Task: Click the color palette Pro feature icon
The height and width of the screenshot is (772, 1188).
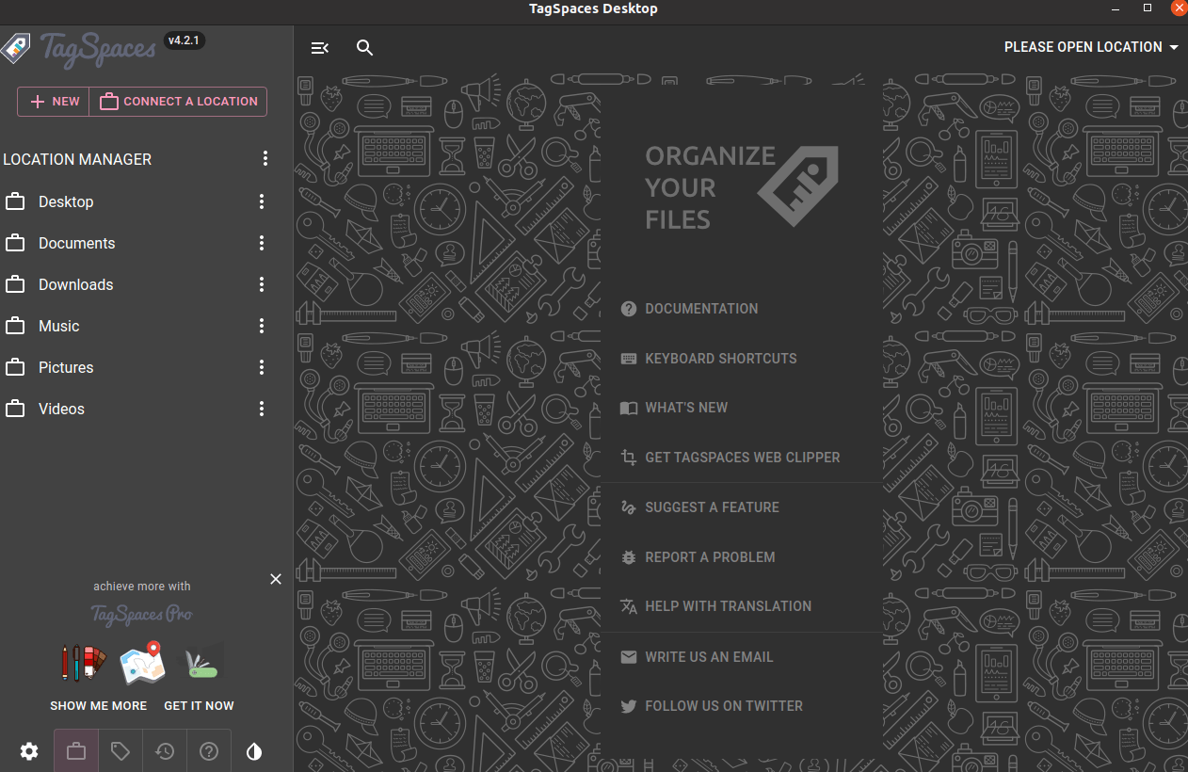Action: click(84, 663)
